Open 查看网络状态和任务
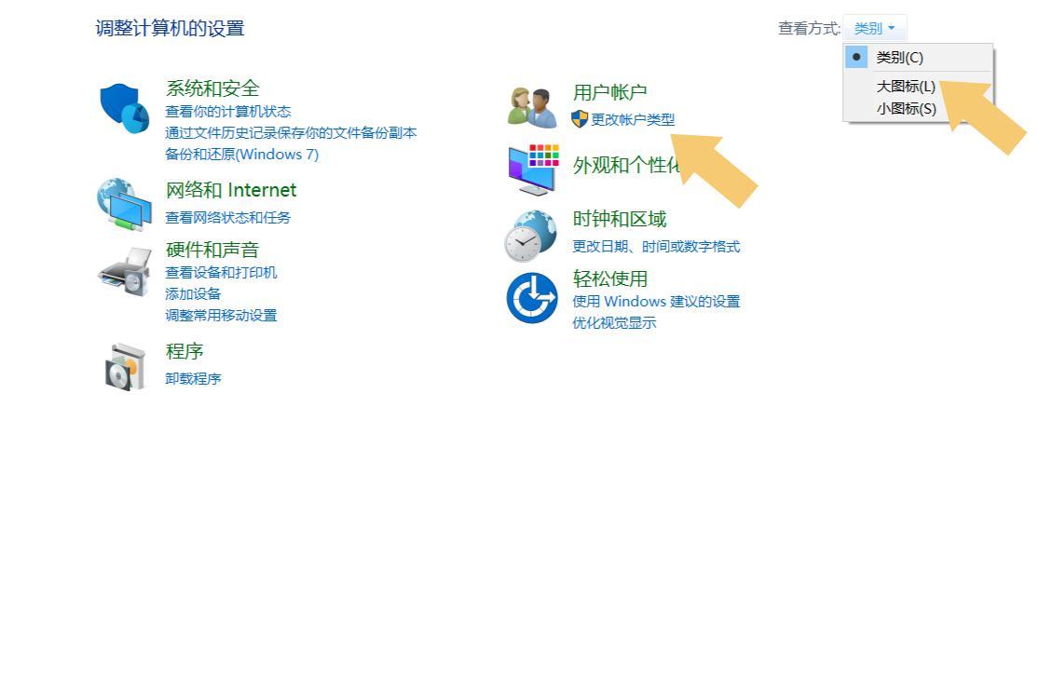 [x=228, y=217]
